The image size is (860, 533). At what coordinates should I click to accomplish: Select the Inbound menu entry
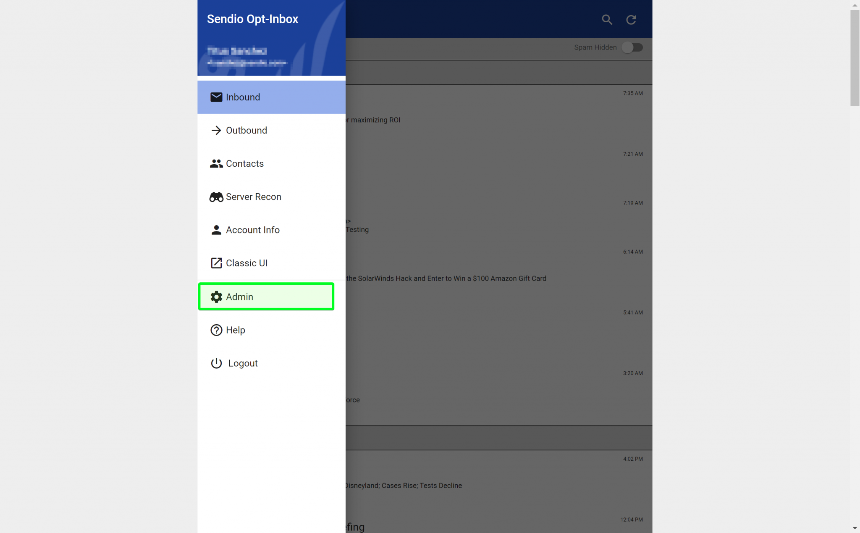click(x=243, y=97)
